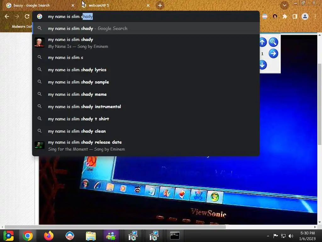Select 'my name is slim shady - Google Search' suggestion
This screenshot has height=242, width=322.
(x=146, y=28)
